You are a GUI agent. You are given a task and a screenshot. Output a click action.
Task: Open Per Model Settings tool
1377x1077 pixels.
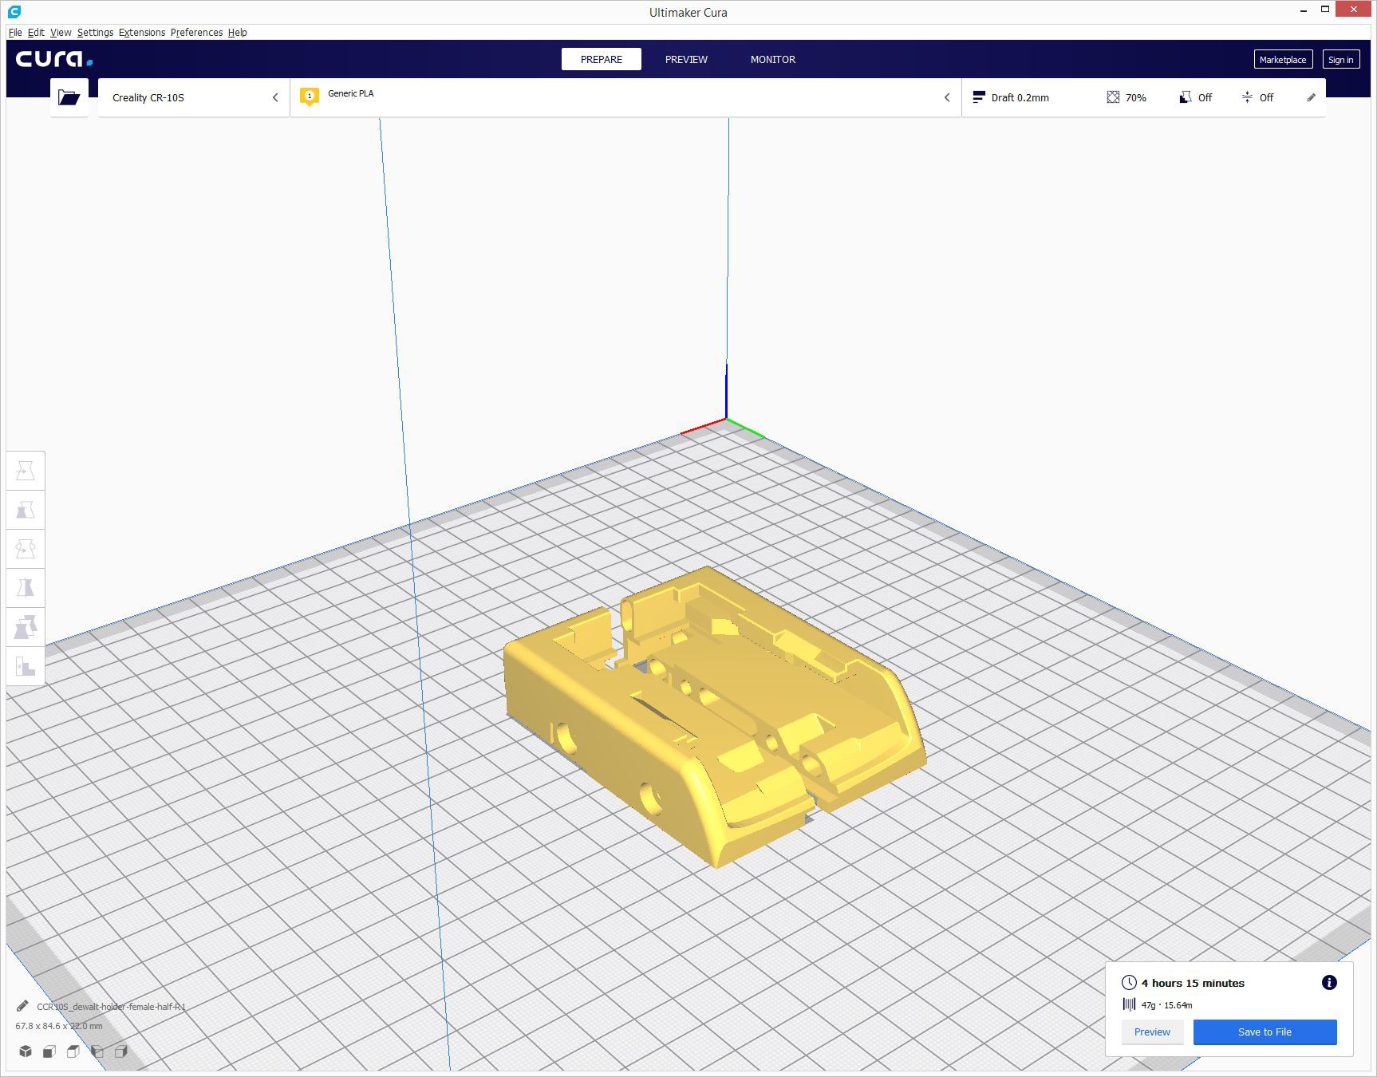[26, 627]
